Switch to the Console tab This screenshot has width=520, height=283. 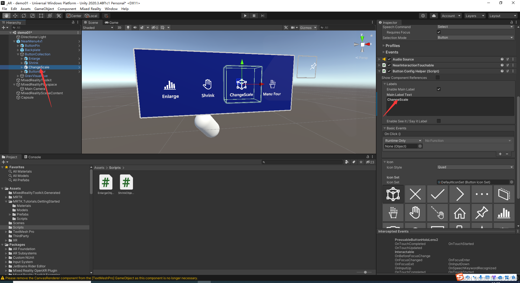point(32,157)
